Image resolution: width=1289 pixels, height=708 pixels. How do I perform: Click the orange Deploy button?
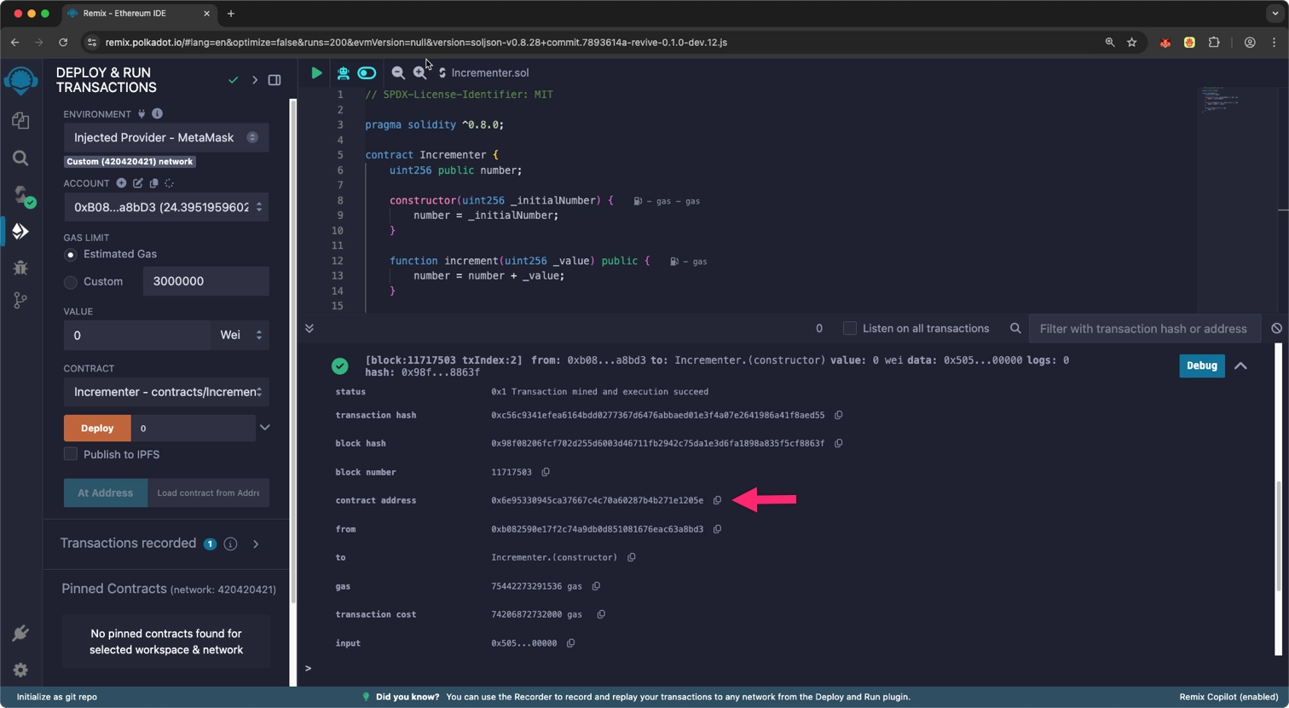point(97,429)
